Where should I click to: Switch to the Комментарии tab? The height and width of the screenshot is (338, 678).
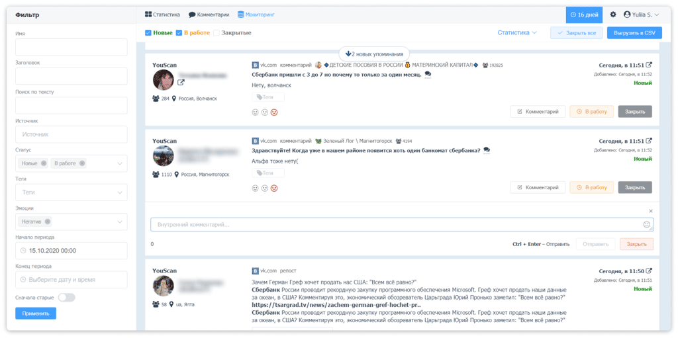(x=209, y=15)
